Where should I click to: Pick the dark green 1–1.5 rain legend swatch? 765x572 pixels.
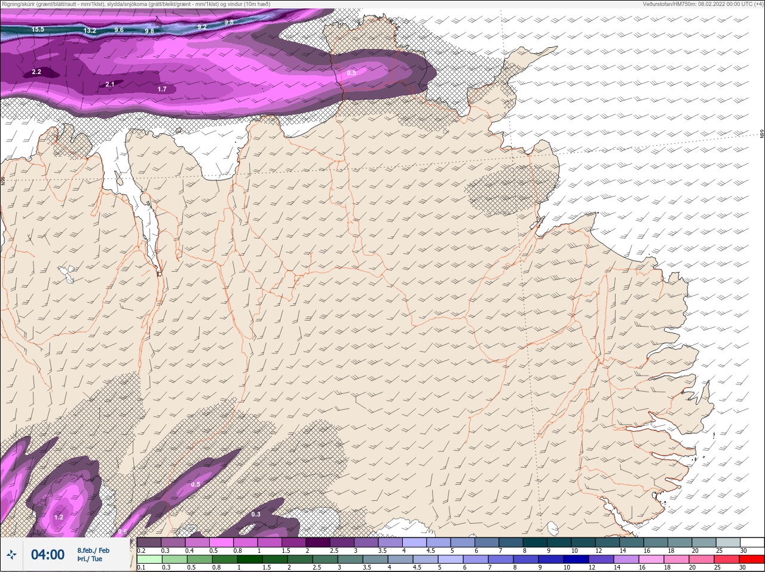250,559
